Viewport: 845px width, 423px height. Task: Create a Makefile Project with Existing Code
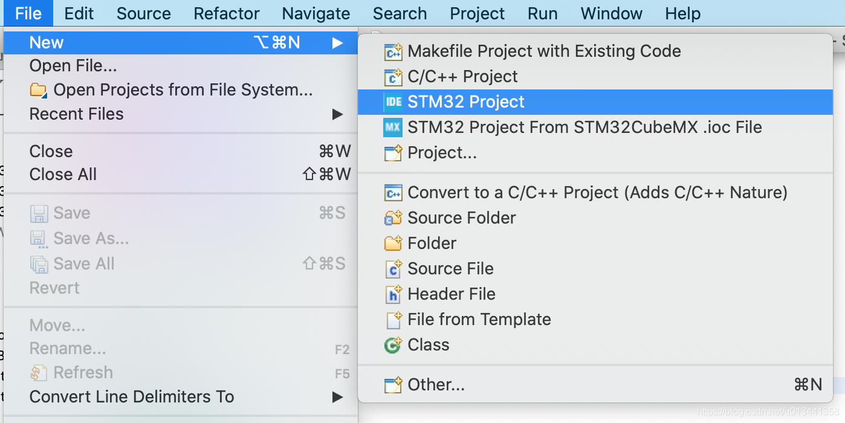coord(543,51)
